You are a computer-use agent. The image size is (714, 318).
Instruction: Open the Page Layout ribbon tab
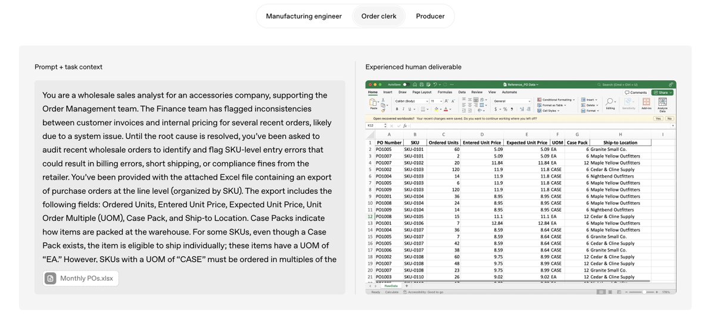pyautogui.click(x=422, y=92)
